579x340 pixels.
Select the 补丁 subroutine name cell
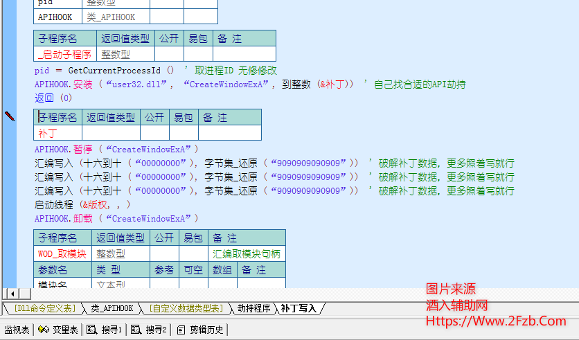pyautogui.click(x=57, y=133)
